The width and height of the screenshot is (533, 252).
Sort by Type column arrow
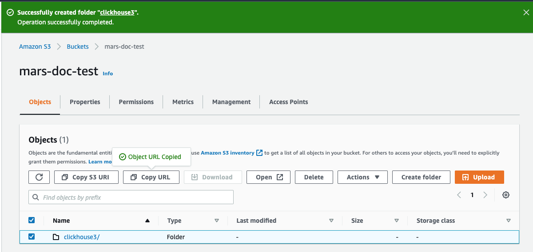coord(217,221)
